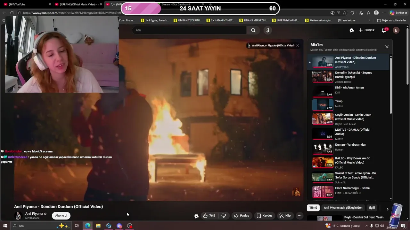
Task: Open the 'Diğer sık kullanılanlar' folder
Action: [391, 20]
